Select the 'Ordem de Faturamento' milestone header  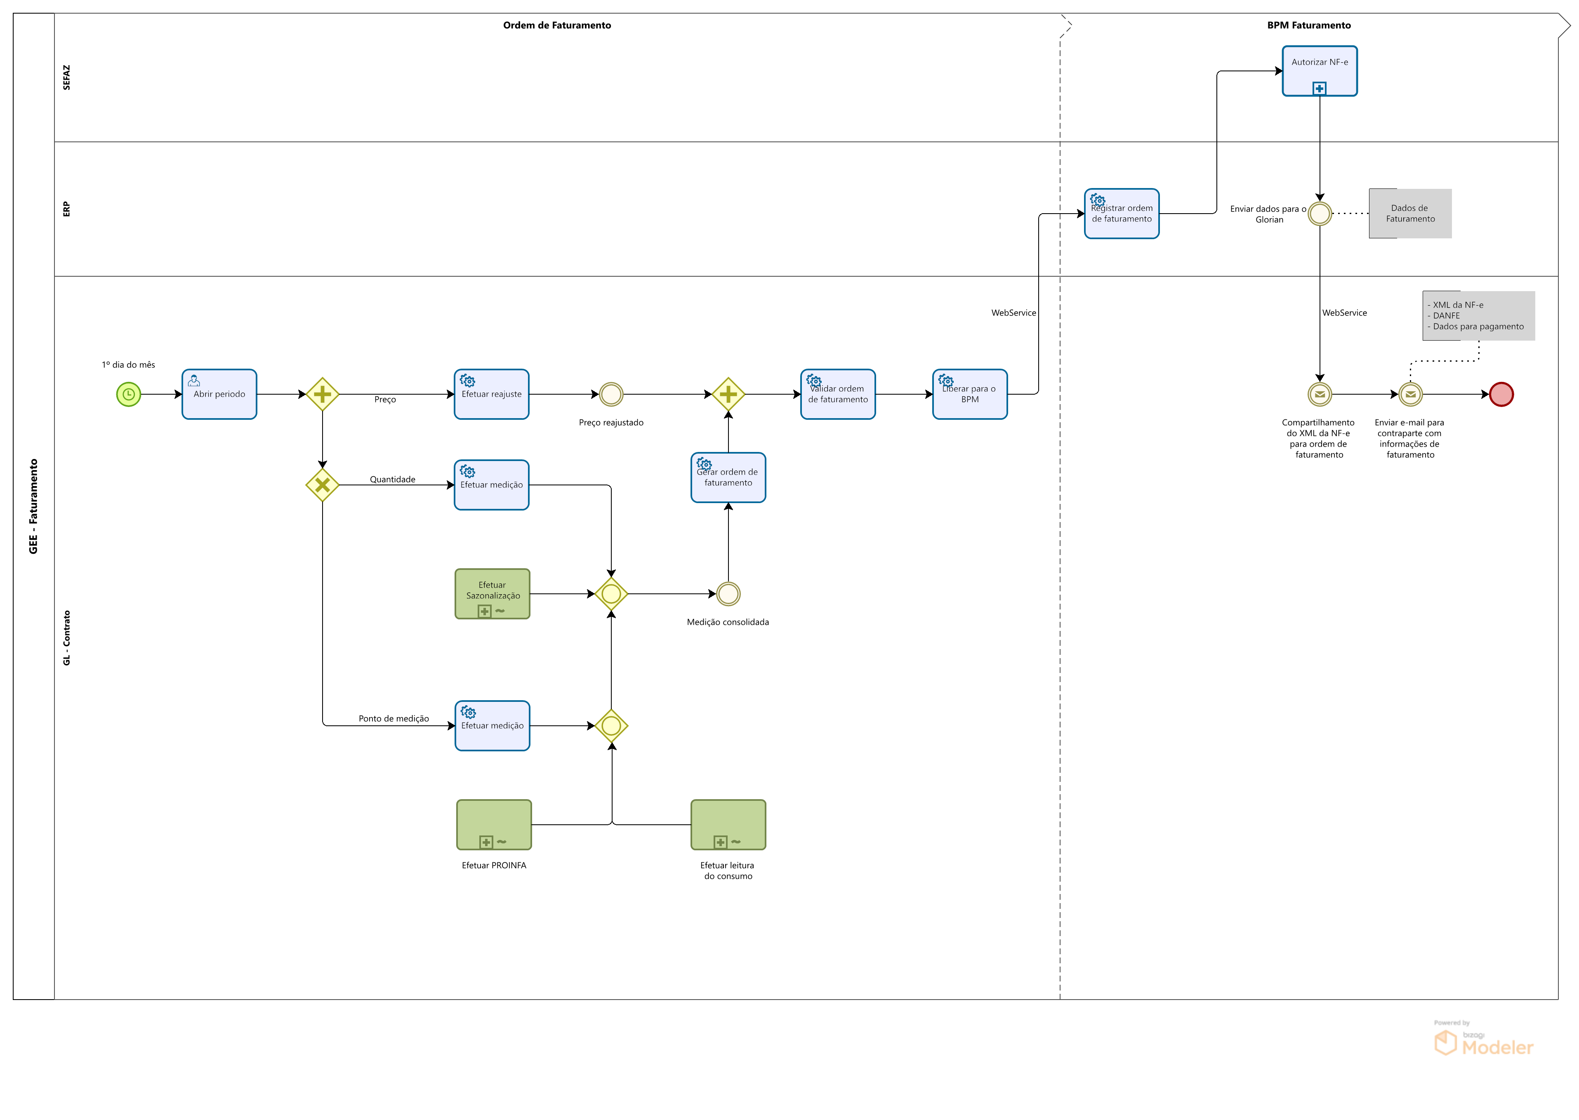click(x=557, y=26)
